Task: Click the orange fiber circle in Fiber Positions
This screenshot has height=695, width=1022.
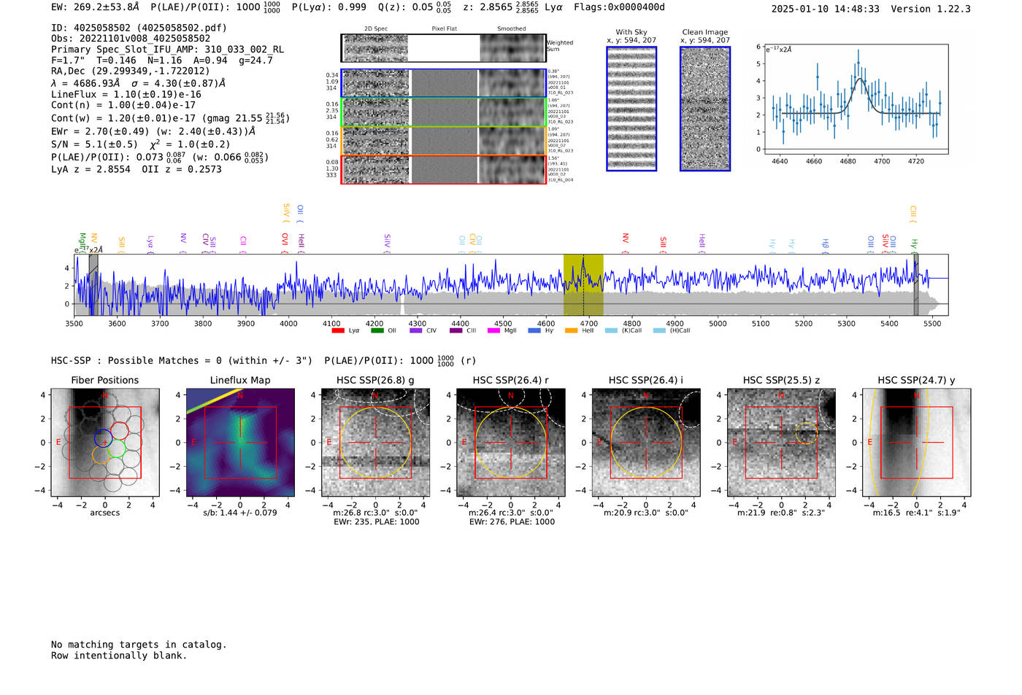Action: coord(101,456)
